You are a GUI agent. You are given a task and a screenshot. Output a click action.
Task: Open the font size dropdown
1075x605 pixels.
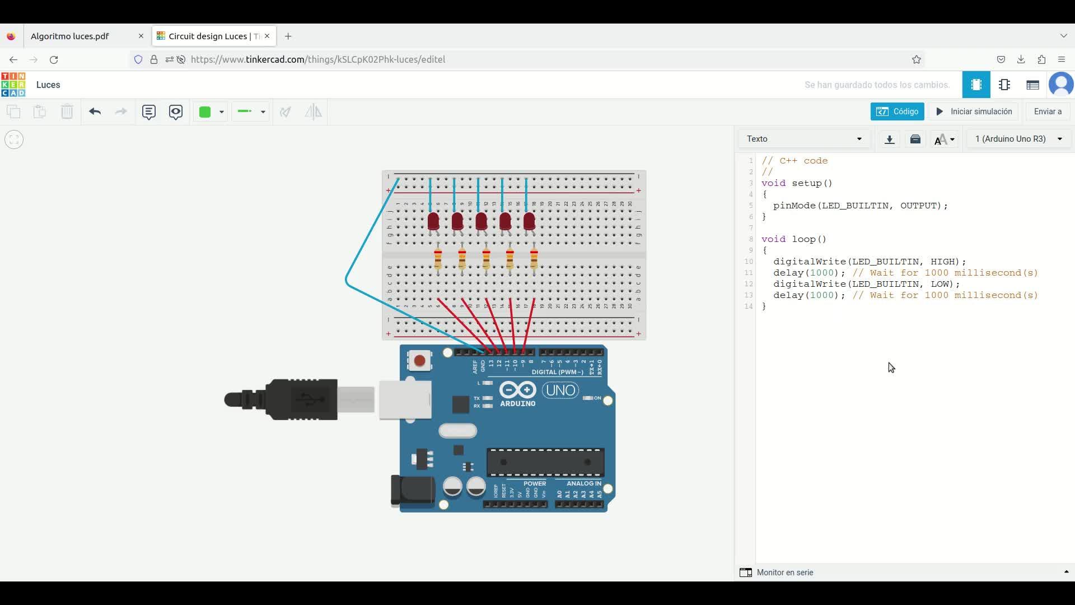[945, 139]
